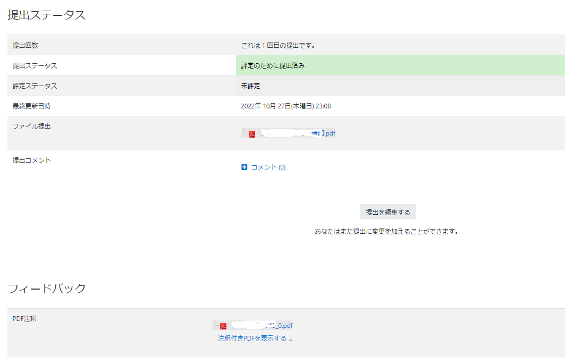Click the PDF icon beside the submitted file

click(252, 133)
